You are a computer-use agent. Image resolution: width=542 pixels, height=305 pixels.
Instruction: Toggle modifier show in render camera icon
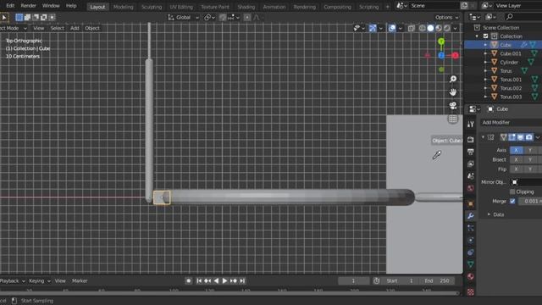(528, 137)
